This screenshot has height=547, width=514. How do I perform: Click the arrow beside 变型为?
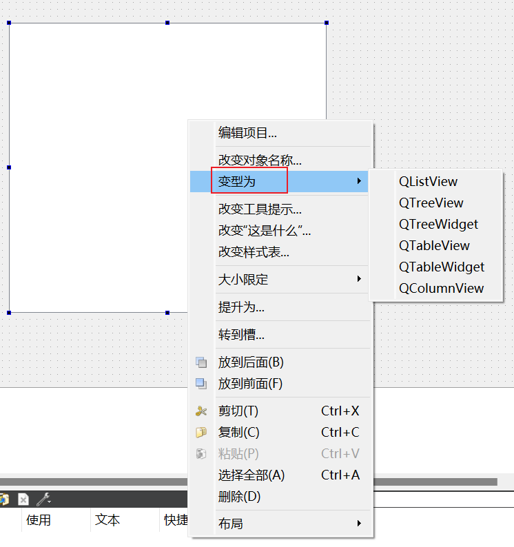359,181
